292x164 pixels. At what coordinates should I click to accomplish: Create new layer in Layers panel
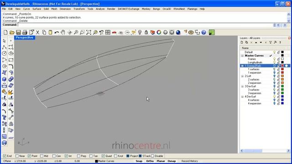(x=242, y=42)
